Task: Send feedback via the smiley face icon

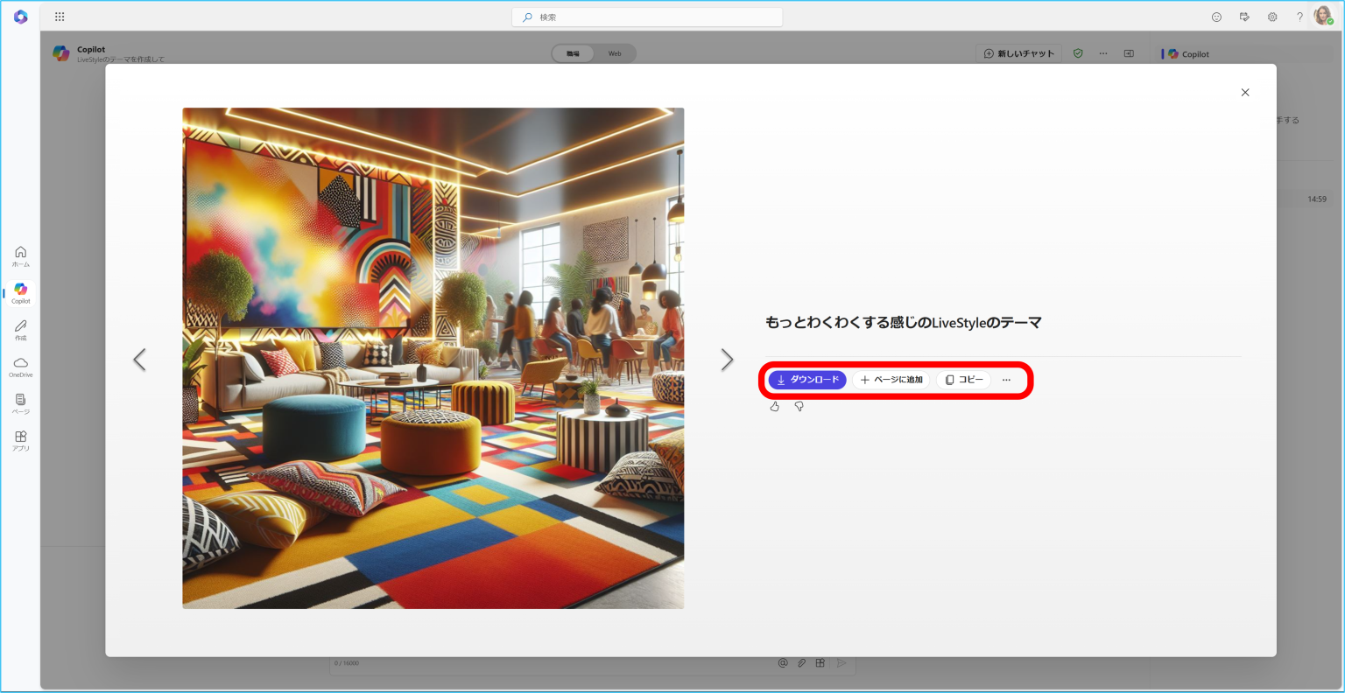Action: (x=1216, y=17)
